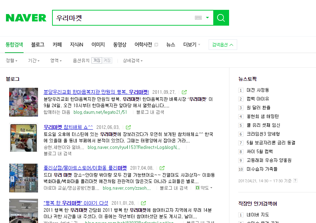The image size is (316, 223).
Task: Switch to the 지식iN tab
Action: (x=77, y=45)
